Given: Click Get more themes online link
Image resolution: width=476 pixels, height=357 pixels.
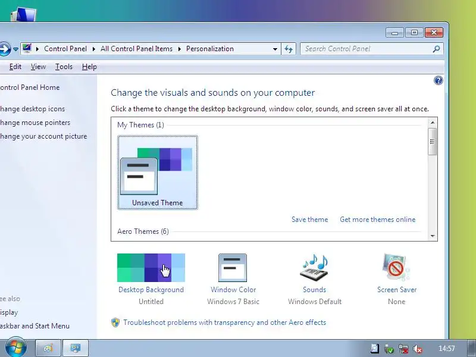Looking at the screenshot, I should (x=378, y=220).
